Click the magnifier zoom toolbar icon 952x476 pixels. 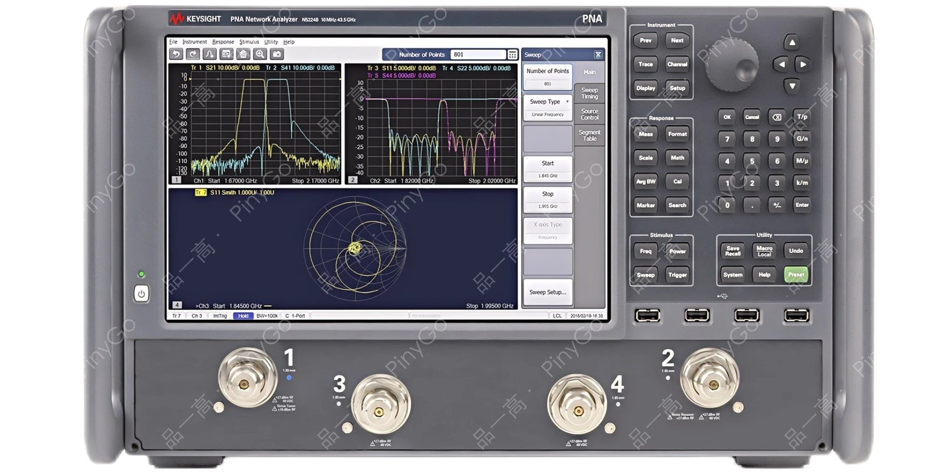[260, 54]
